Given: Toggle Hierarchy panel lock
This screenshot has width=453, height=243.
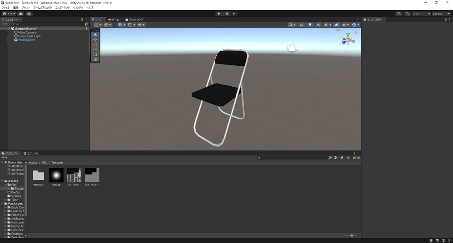Looking at the screenshot, I should click(x=82, y=19).
